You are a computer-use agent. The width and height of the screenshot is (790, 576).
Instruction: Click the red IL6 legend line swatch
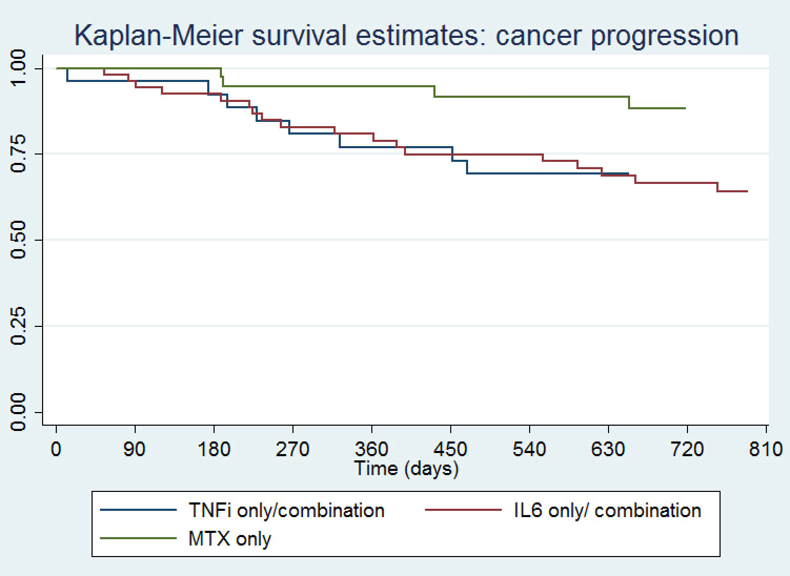pyautogui.click(x=464, y=510)
